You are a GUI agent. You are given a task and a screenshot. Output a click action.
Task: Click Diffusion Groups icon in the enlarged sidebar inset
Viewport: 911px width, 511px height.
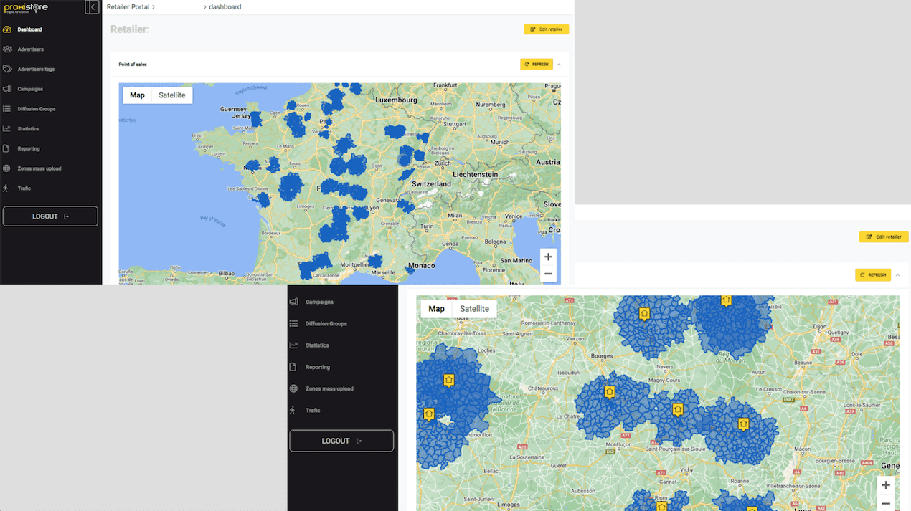[293, 324]
